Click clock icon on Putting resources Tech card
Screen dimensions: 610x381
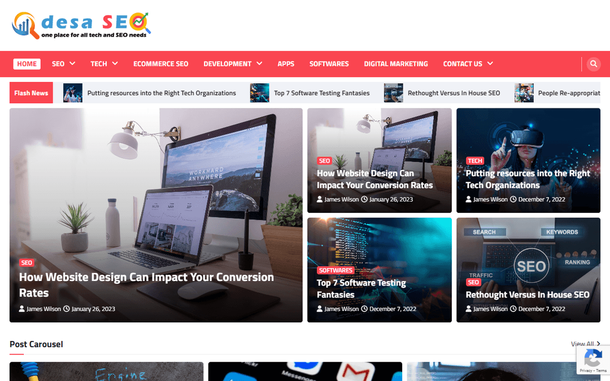513,199
